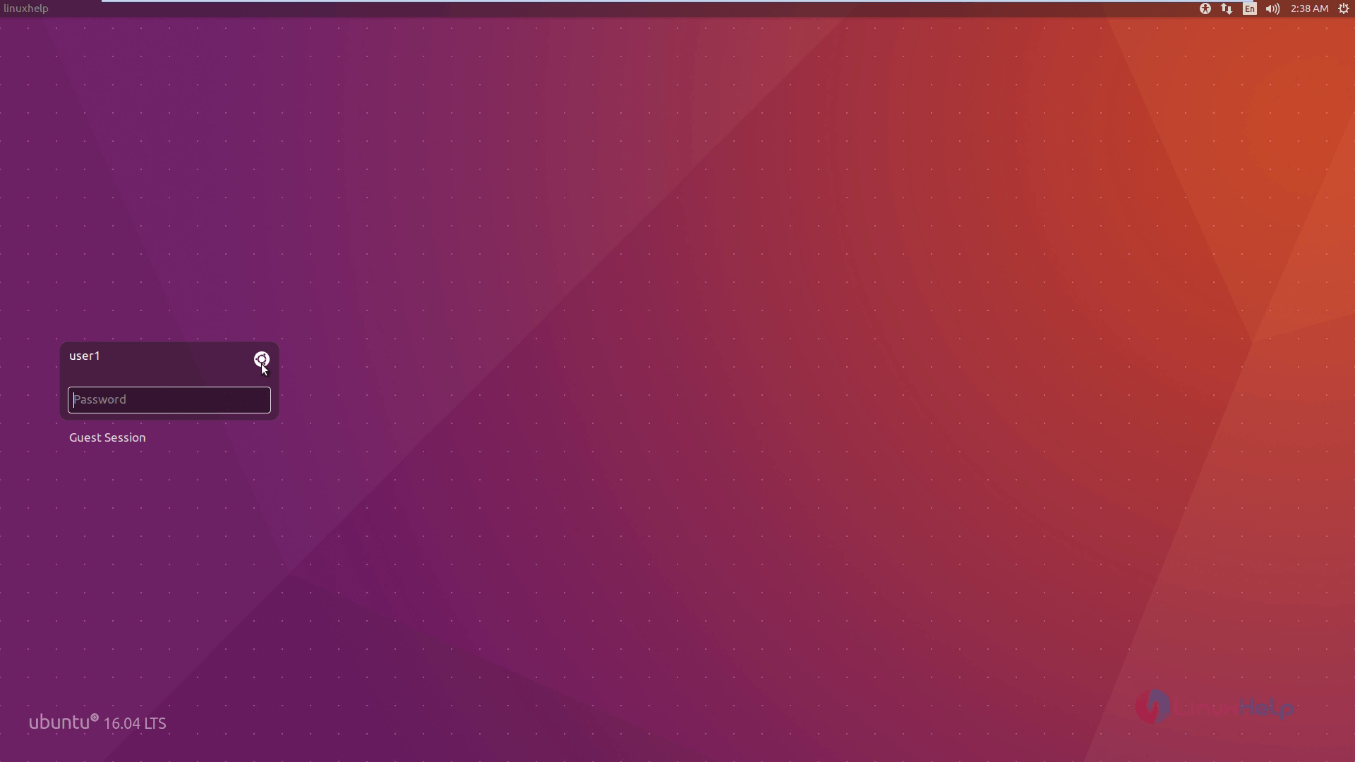Select the Guest Session login option

click(x=107, y=437)
